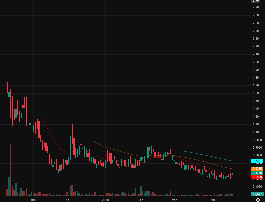The height and width of the screenshot is (202, 265).
Task: Click the Mar label on time axis
Action: pos(174,200)
